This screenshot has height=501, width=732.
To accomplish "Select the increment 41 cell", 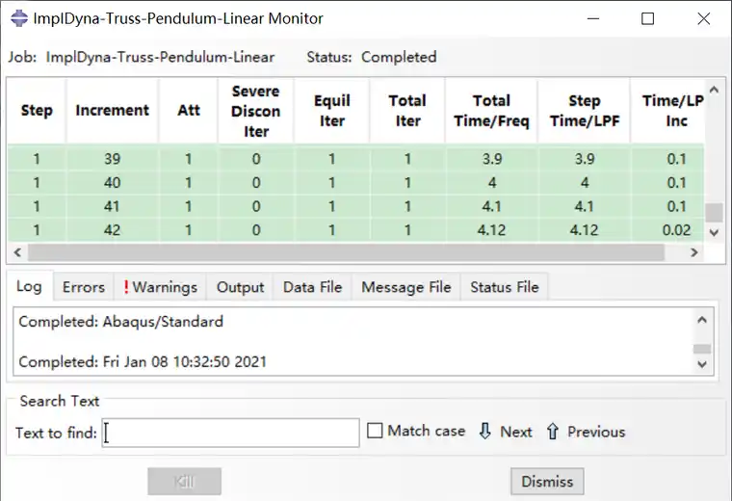I will (x=112, y=206).
